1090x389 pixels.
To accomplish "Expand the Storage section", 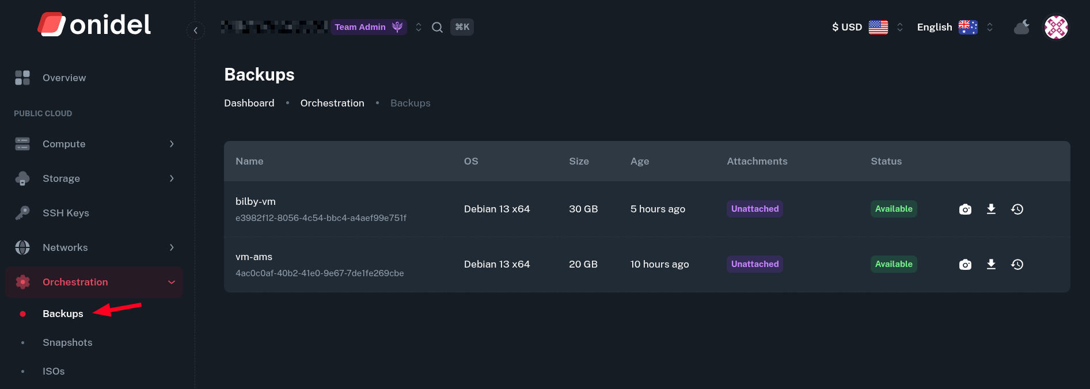I will pos(94,178).
